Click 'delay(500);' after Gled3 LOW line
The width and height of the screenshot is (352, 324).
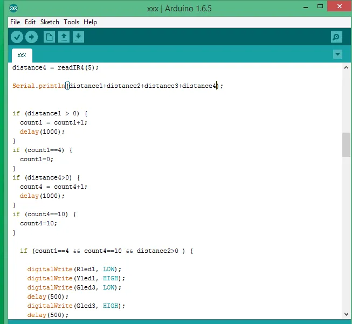(x=48, y=297)
